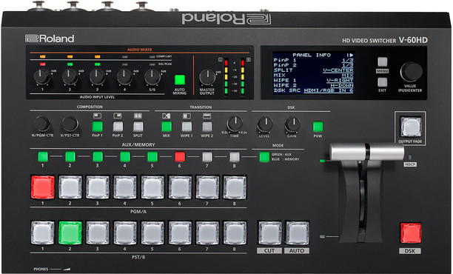Select PGM/A input 5 button

pyautogui.click(x=152, y=187)
